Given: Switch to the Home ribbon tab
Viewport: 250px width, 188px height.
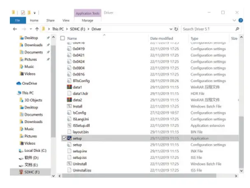Looking at the screenshot, I should [x=34, y=21].
